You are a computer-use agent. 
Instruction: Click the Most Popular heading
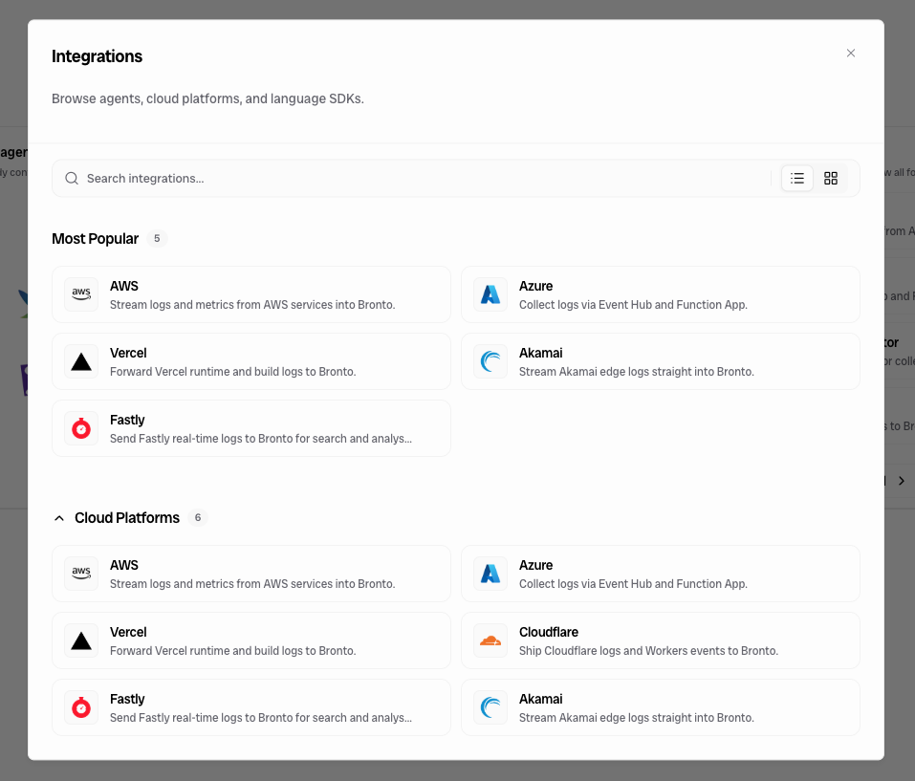(95, 239)
